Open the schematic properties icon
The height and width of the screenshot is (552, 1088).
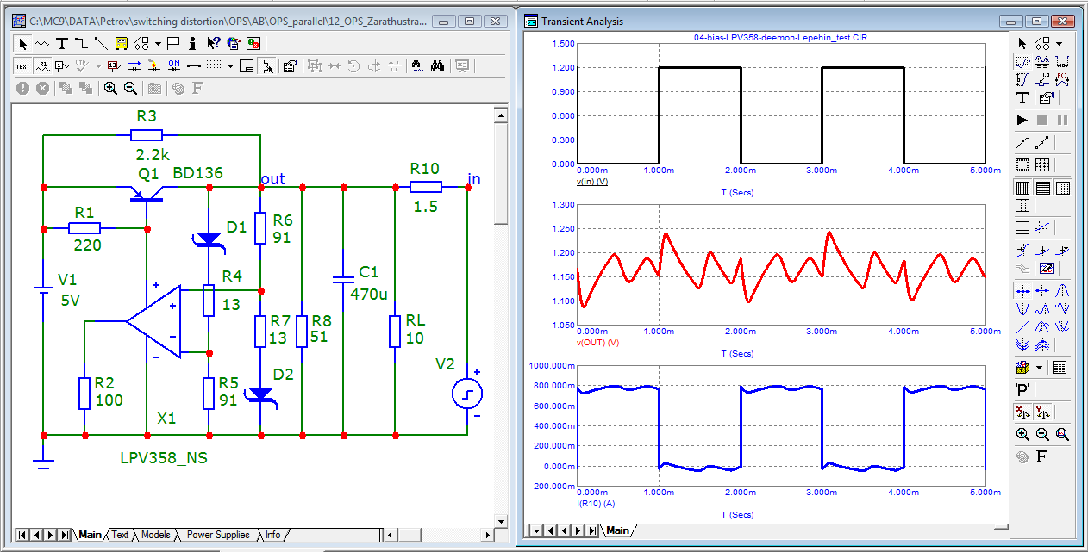(x=290, y=66)
